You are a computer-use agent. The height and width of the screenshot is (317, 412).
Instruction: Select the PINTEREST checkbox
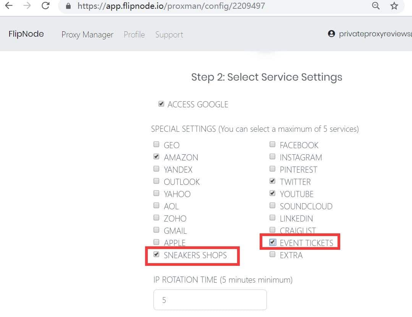pos(273,168)
